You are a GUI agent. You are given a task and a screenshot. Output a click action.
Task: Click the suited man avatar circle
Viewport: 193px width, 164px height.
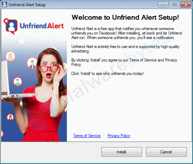[x=32, y=63]
